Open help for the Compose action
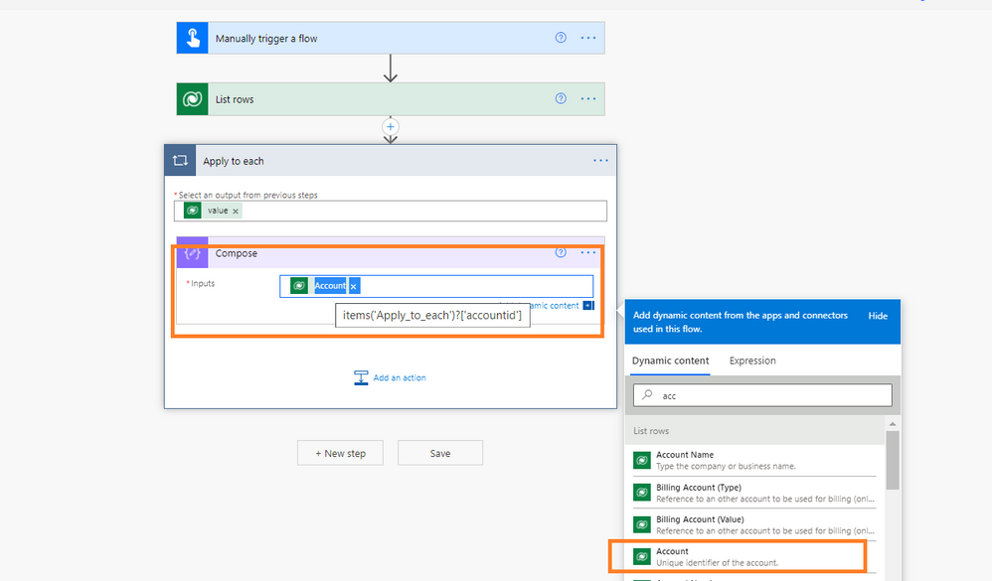The height and width of the screenshot is (581, 992). point(561,253)
